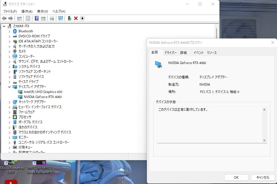Select the マウスとそのほかのポインティング デバイス mouse icon
The height and width of the screenshot is (184, 277).
click(x=15, y=132)
